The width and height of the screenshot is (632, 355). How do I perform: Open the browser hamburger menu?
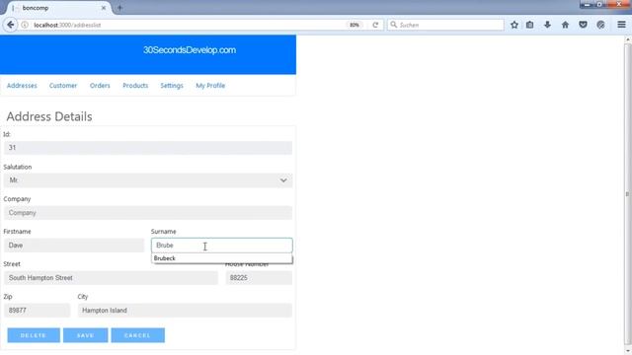621,25
